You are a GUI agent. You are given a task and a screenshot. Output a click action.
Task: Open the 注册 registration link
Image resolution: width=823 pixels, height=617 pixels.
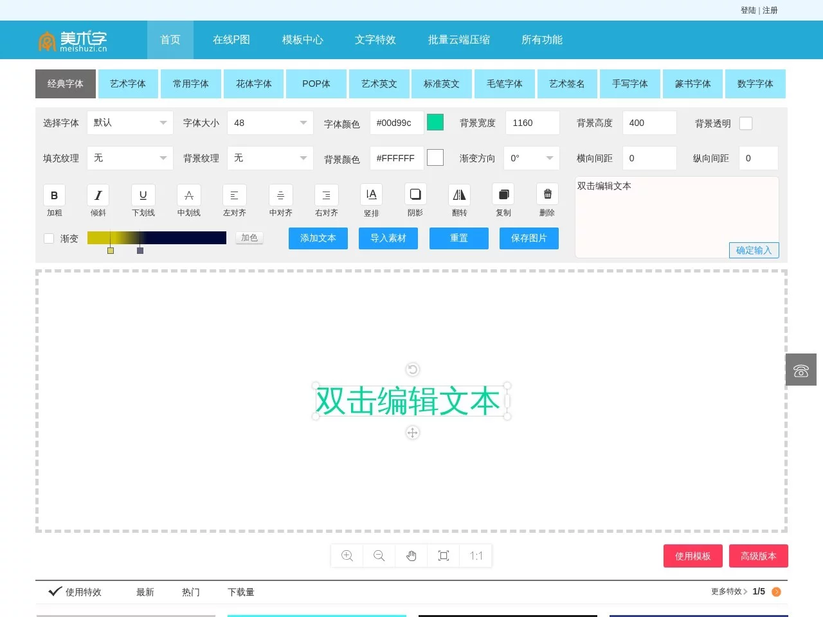click(x=770, y=10)
